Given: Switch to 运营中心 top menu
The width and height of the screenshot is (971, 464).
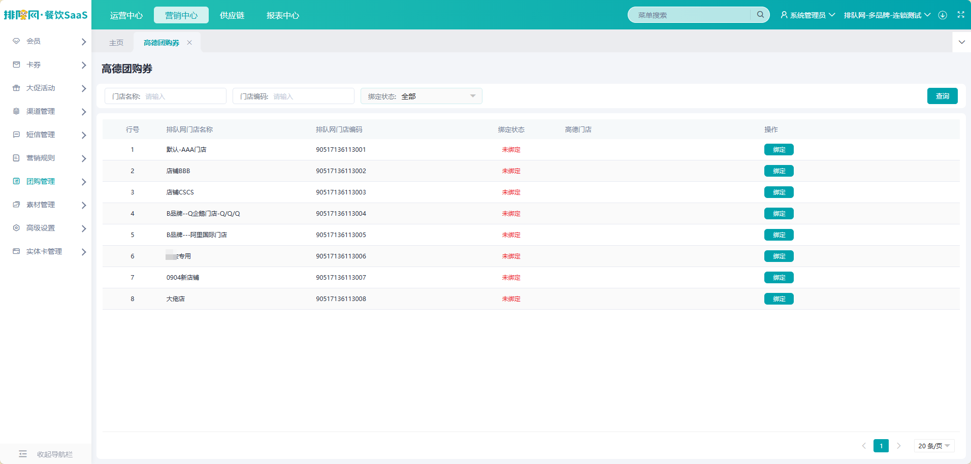Looking at the screenshot, I should (126, 15).
